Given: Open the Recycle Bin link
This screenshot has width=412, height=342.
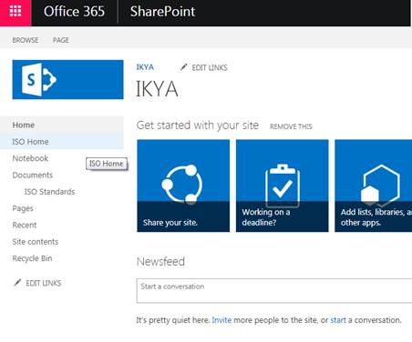Looking at the screenshot, I should pyautogui.click(x=32, y=258).
